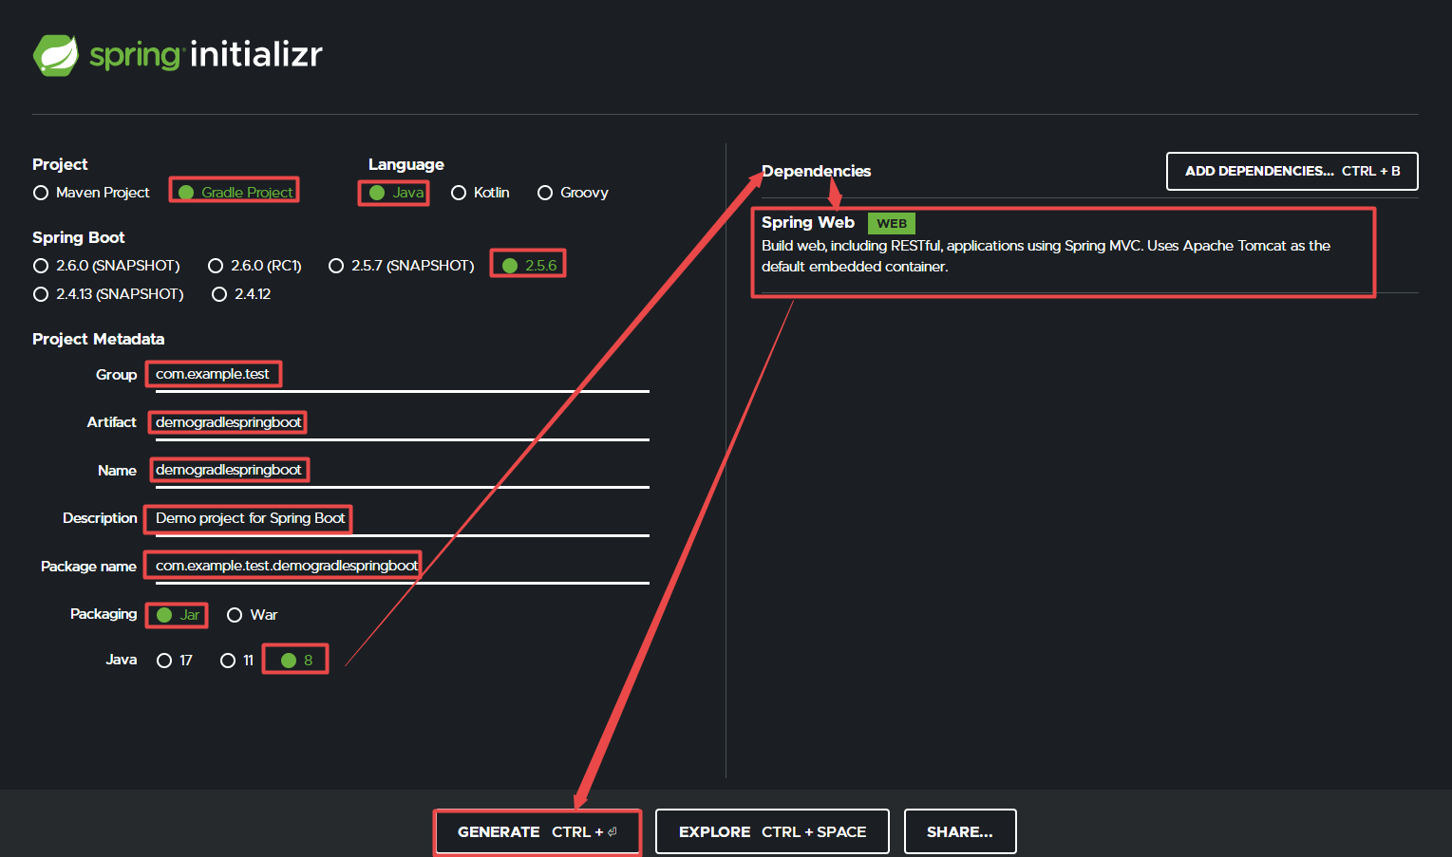This screenshot has width=1452, height=857.
Task: Select Java version 17
Action: click(x=175, y=661)
